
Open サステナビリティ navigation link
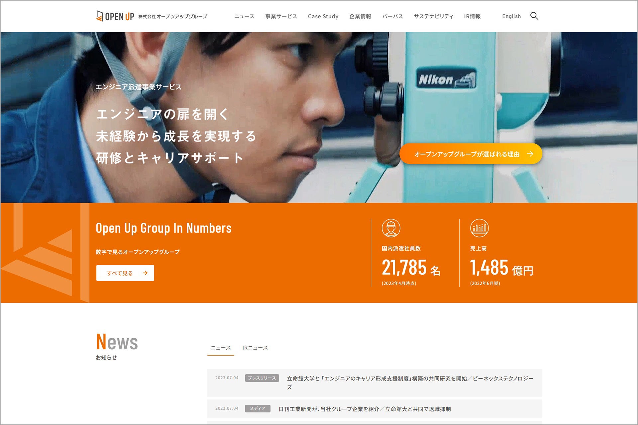coord(433,16)
